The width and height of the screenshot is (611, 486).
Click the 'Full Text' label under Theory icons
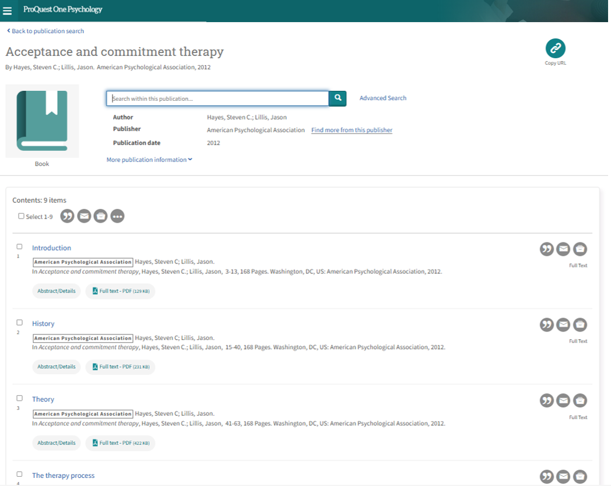pyautogui.click(x=578, y=417)
